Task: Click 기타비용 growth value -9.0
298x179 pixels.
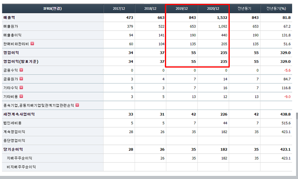Action: point(288,97)
